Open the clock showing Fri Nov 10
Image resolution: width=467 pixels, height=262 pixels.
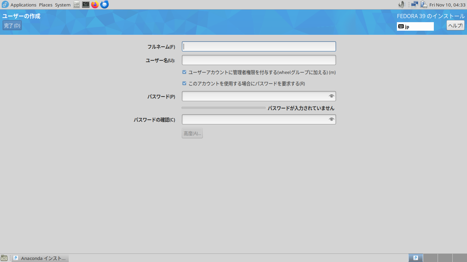[x=448, y=5]
